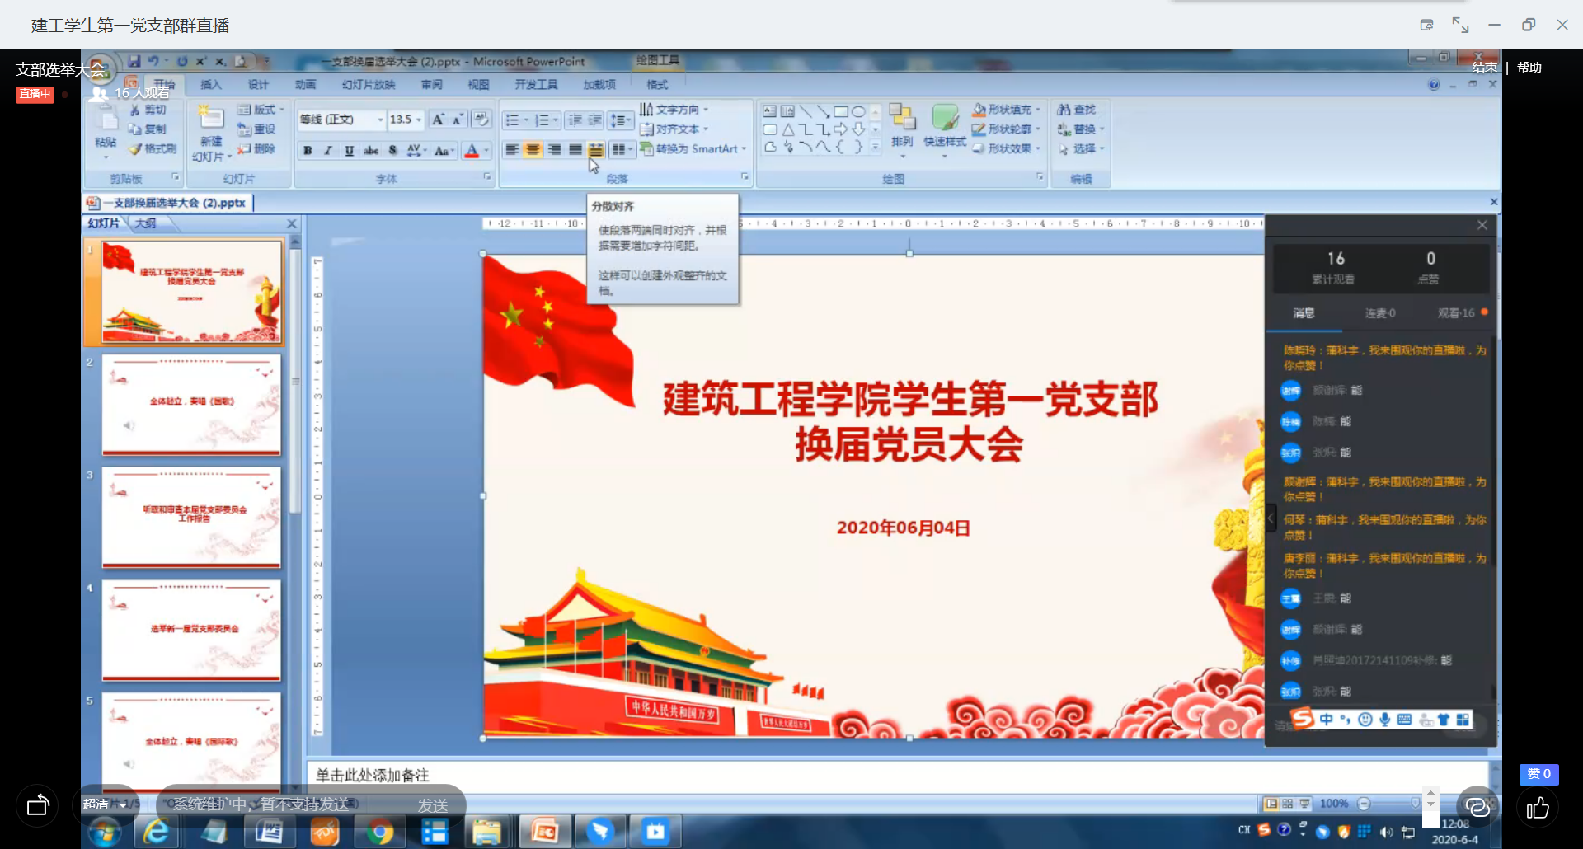Click the 帮助 help link

1529,68
